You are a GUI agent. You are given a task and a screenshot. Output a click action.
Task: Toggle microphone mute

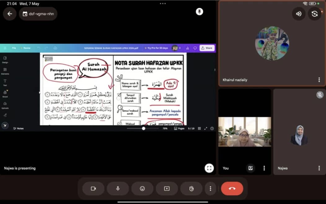point(118,188)
